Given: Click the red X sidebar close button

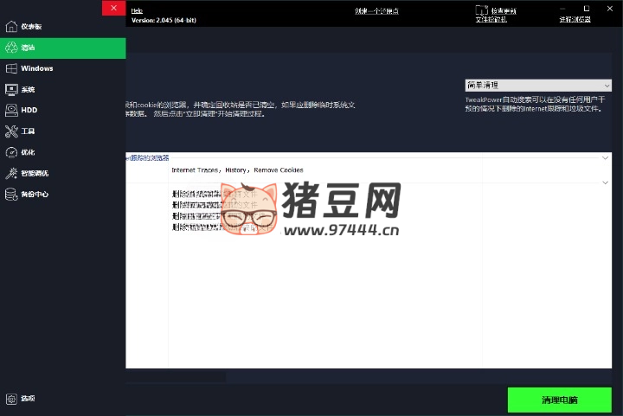Looking at the screenshot, I should [113, 8].
